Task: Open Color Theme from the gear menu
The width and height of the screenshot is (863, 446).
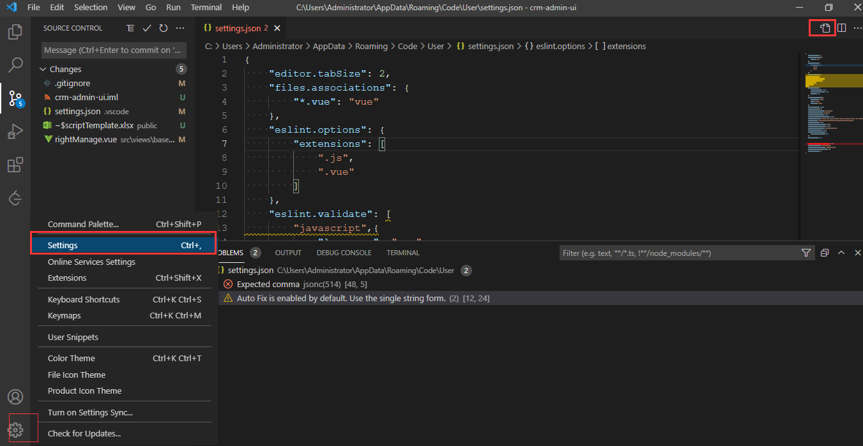Action: 70,358
